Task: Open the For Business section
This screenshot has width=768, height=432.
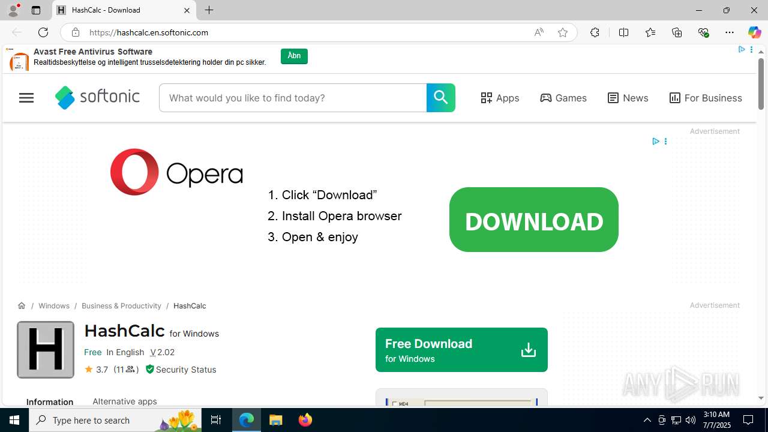Action: (706, 98)
